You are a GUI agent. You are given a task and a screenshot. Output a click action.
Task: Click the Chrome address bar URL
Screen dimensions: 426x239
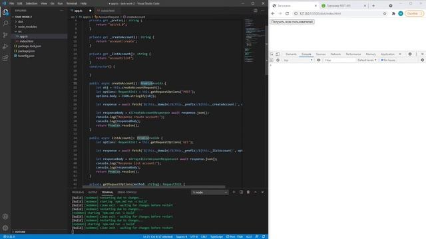(320, 13)
